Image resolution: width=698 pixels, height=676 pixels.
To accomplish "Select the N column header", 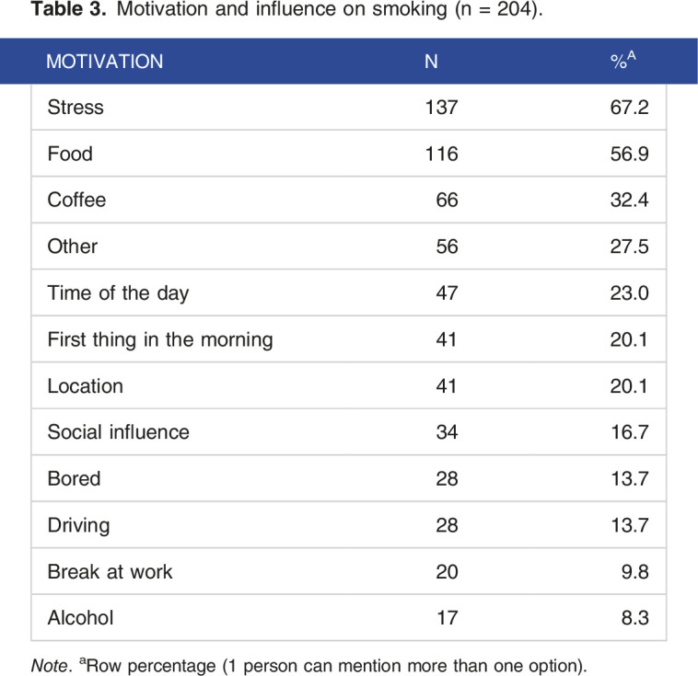I will (x=431, y=62).
